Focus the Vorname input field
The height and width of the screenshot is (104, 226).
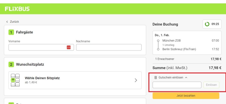(41, 47)
